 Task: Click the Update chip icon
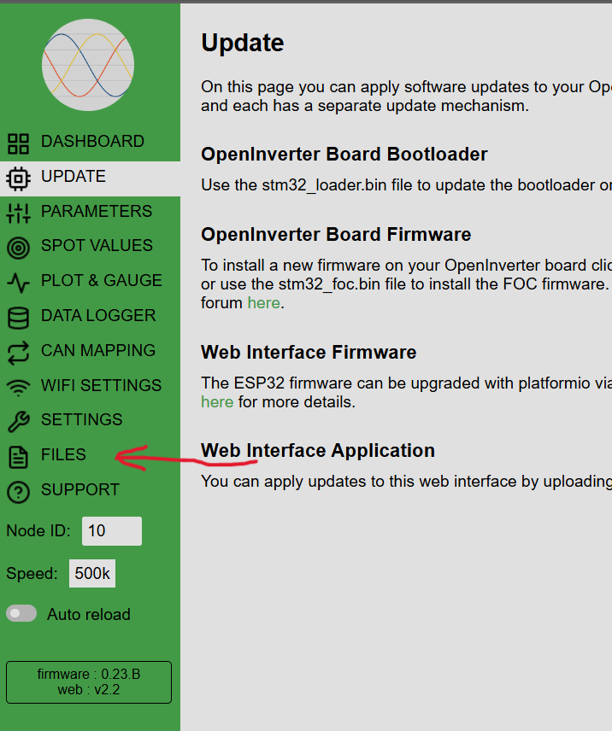tap(18, 178)
